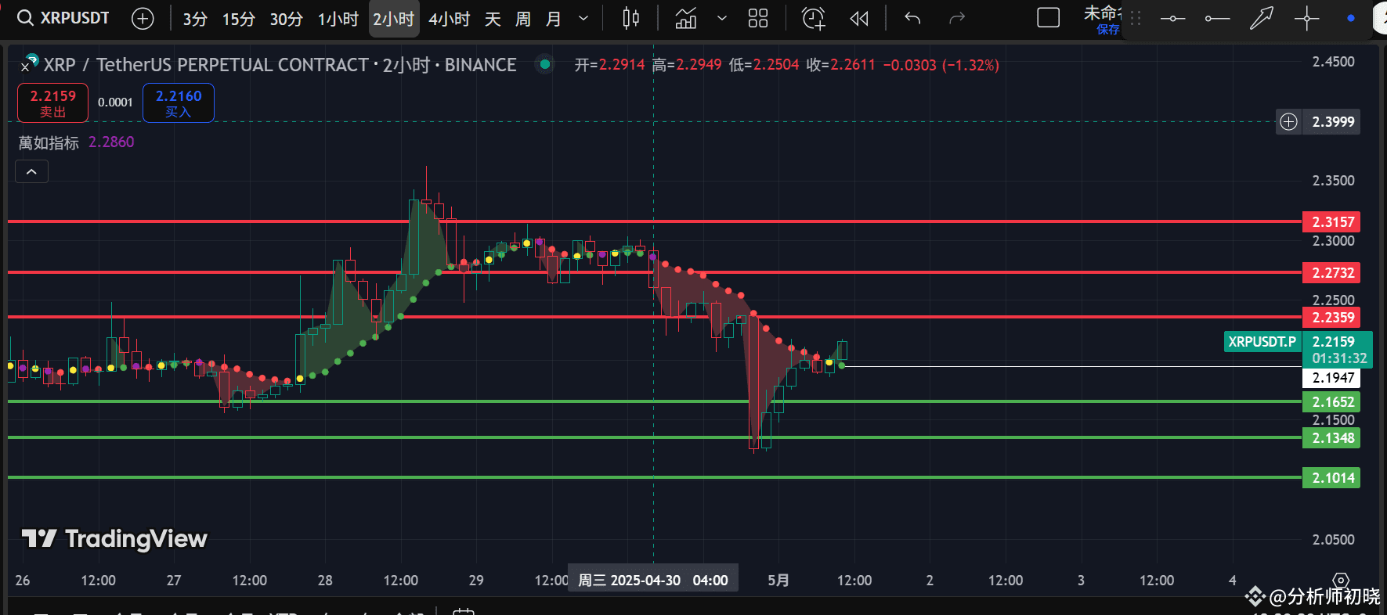Image resolution: width=1387 pixels, height=615 pixels.
Task: Switch to the daily 天 timeframe
Action: [x=493, y=19]
